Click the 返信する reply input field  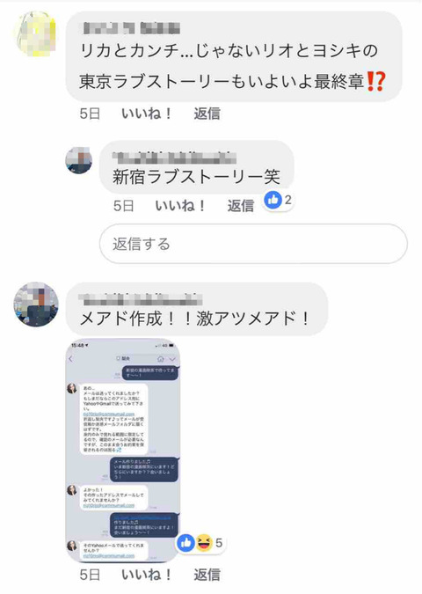tap(253, 244)
